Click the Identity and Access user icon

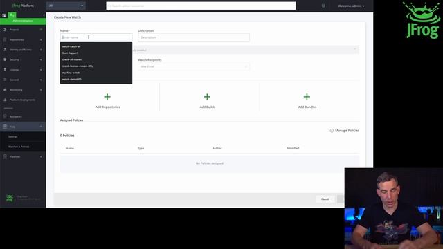click(x=5, y=50)
